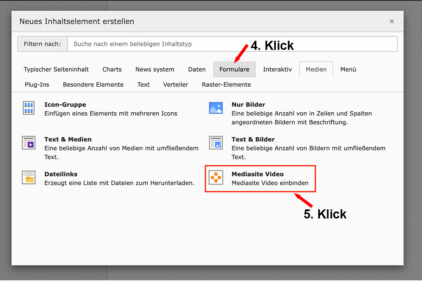Open the Typischer Seiteninhalt tab
The height and width of the screenshot is (281, 422).
pyautogui.click(x=56, y=70)
